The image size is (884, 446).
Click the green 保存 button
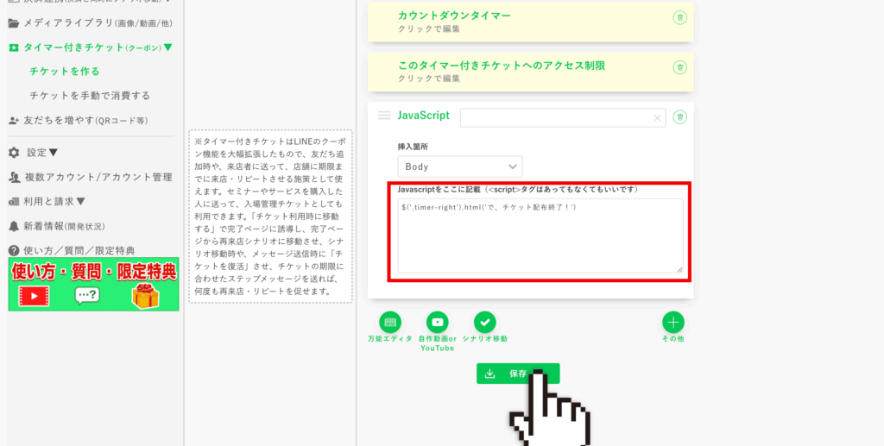(x=518, y=374)
